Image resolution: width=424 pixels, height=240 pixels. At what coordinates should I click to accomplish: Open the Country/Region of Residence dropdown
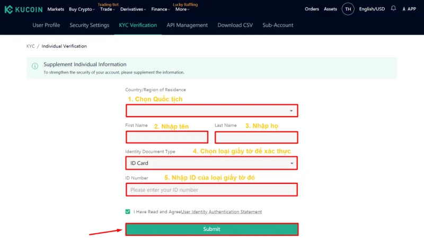(211, 111)
